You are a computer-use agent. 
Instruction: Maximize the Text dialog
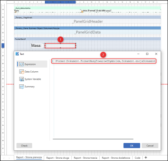click(147, 54)
